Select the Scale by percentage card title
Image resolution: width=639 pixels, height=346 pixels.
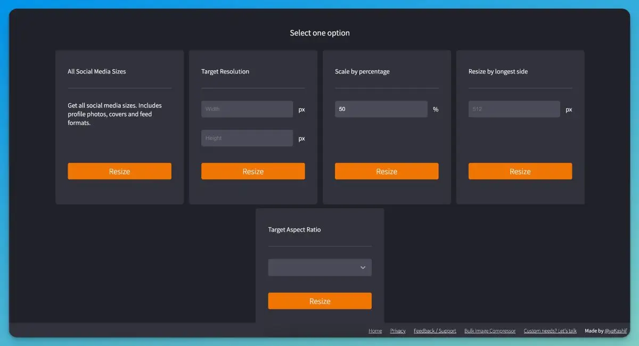click(x=362, y=71)
